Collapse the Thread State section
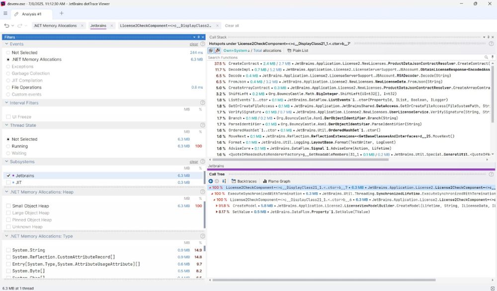The height and width of the screenshot is (291, 497). click(x=6, y=125)
